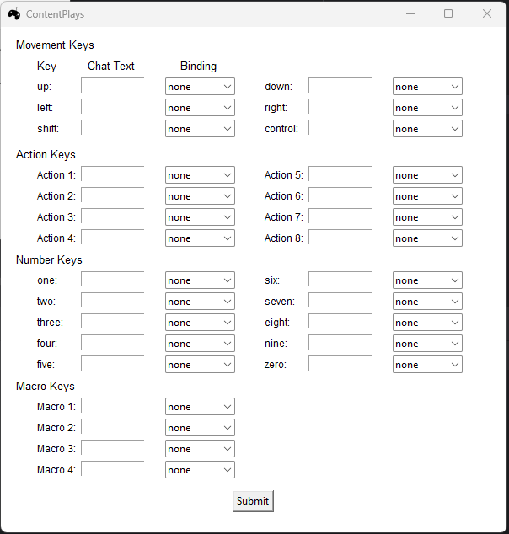Select the shift chat text field

click(112, 127)
